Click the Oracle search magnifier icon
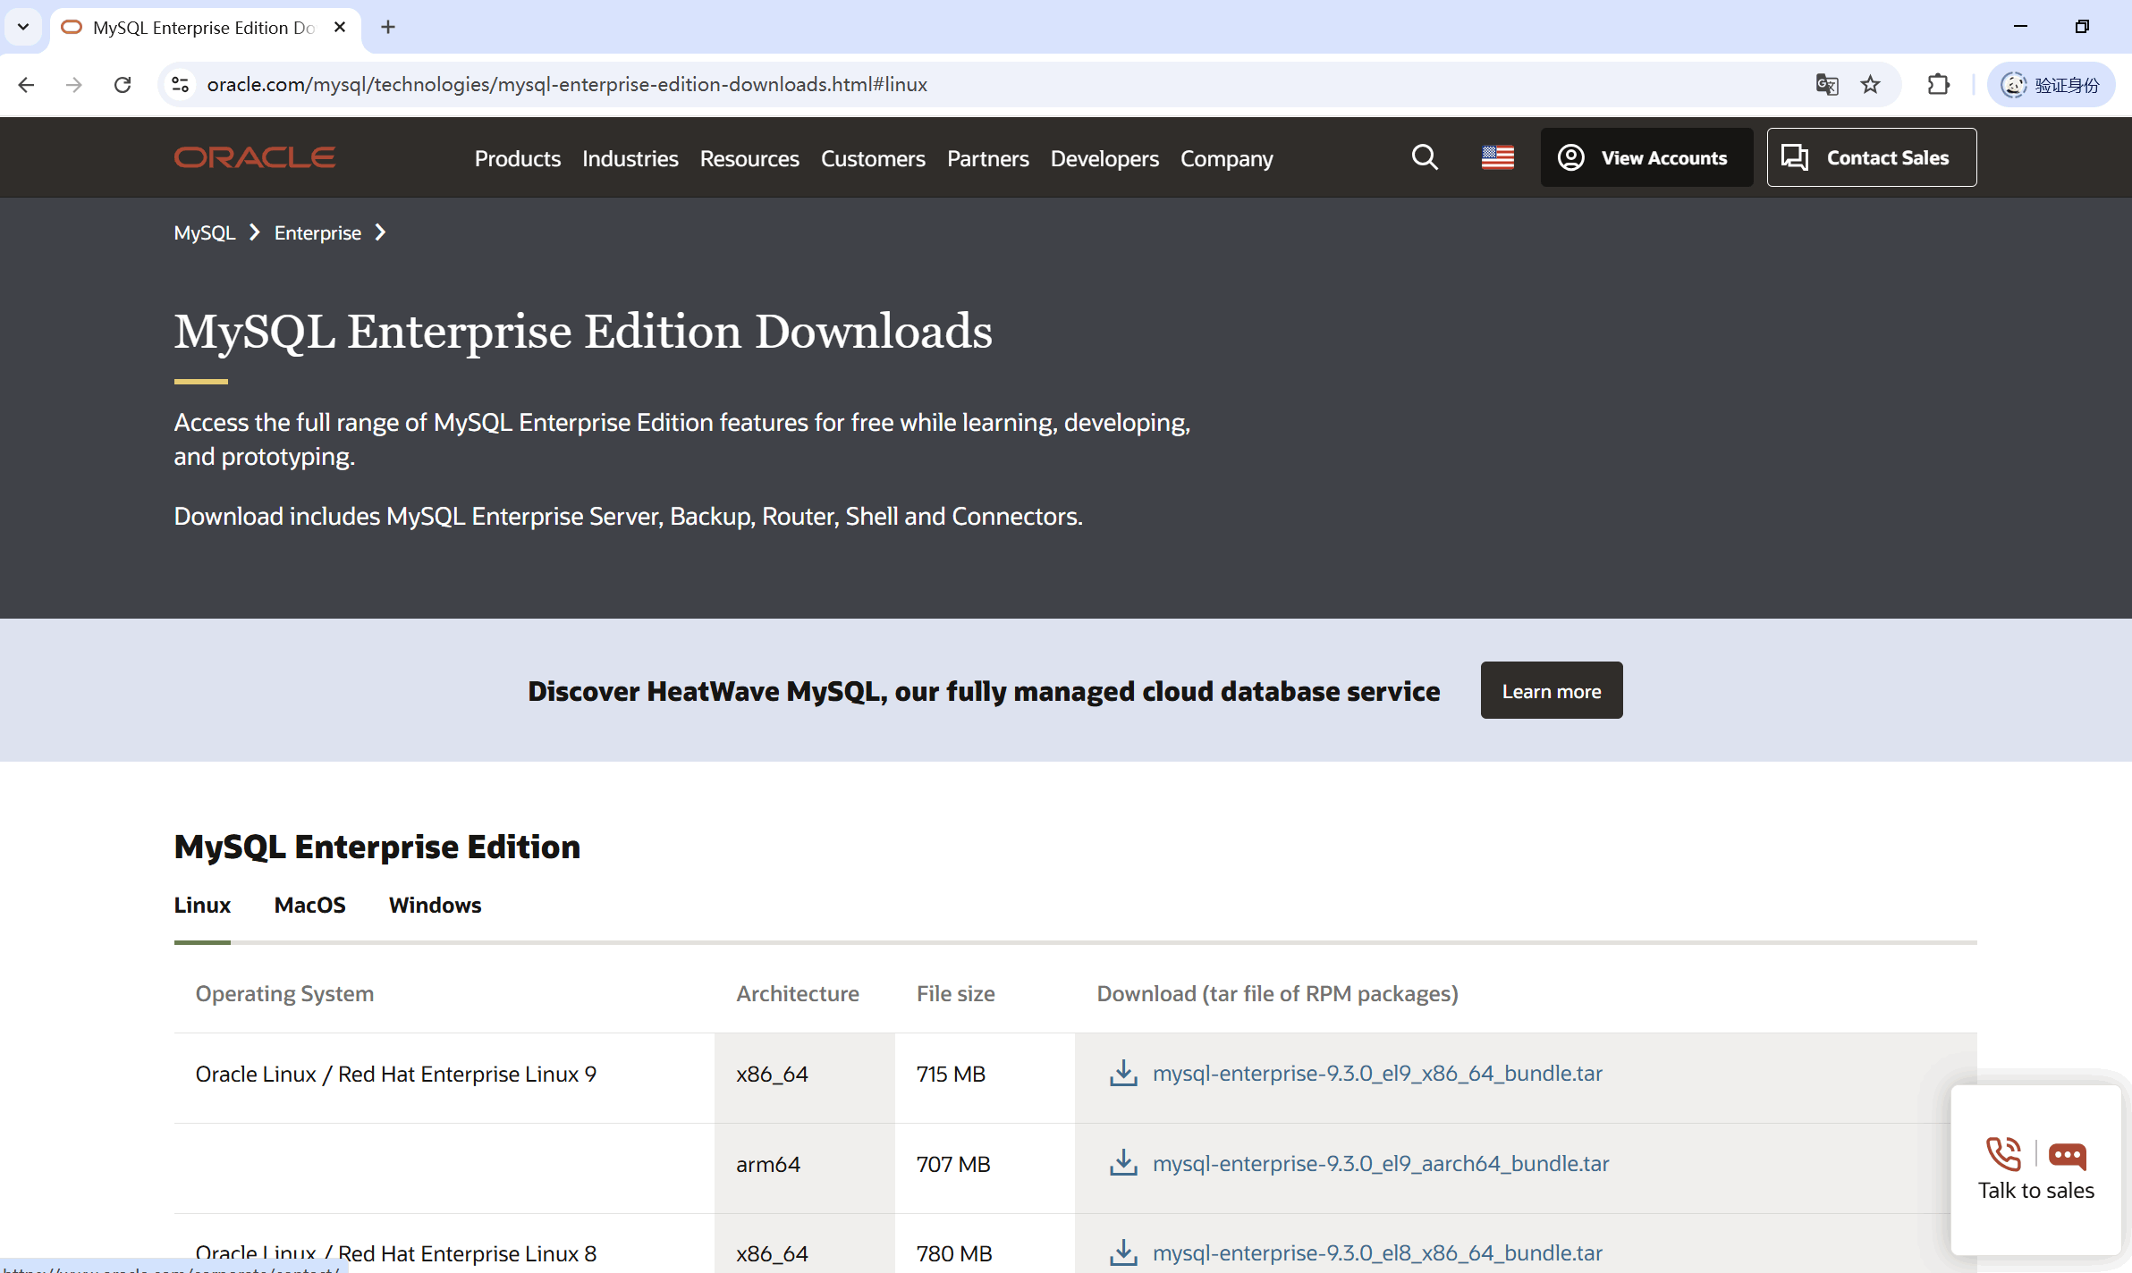The height and width of the screenshot is (1273, 2132). click(x=1425, y=157)
